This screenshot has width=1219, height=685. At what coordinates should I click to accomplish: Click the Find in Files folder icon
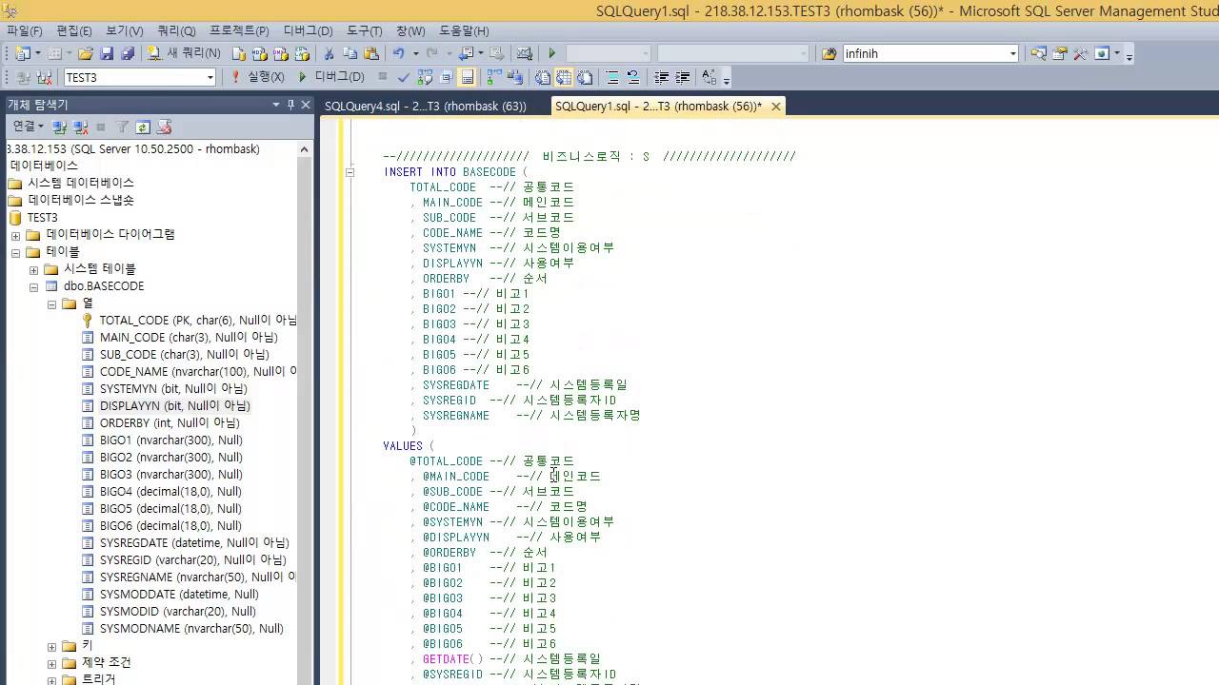click(x=829, y=53)
